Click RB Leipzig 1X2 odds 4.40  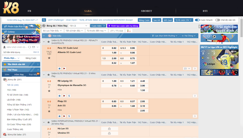[x=143, y=81]
